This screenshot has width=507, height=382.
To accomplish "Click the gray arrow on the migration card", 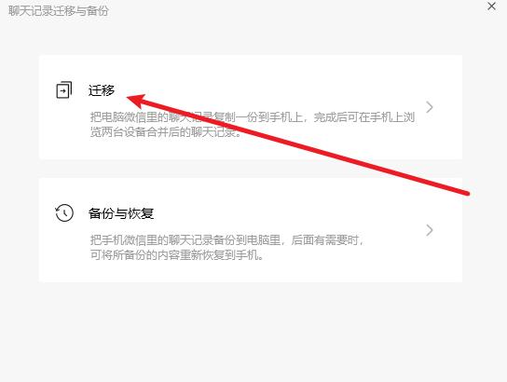I will click(x=430, y=107).
